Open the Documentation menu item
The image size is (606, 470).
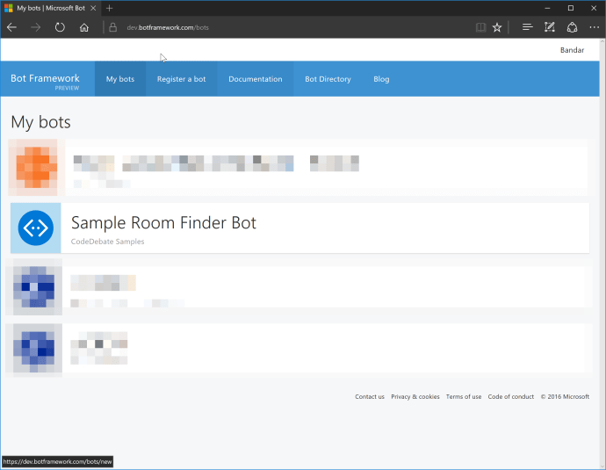coord(255,79)
